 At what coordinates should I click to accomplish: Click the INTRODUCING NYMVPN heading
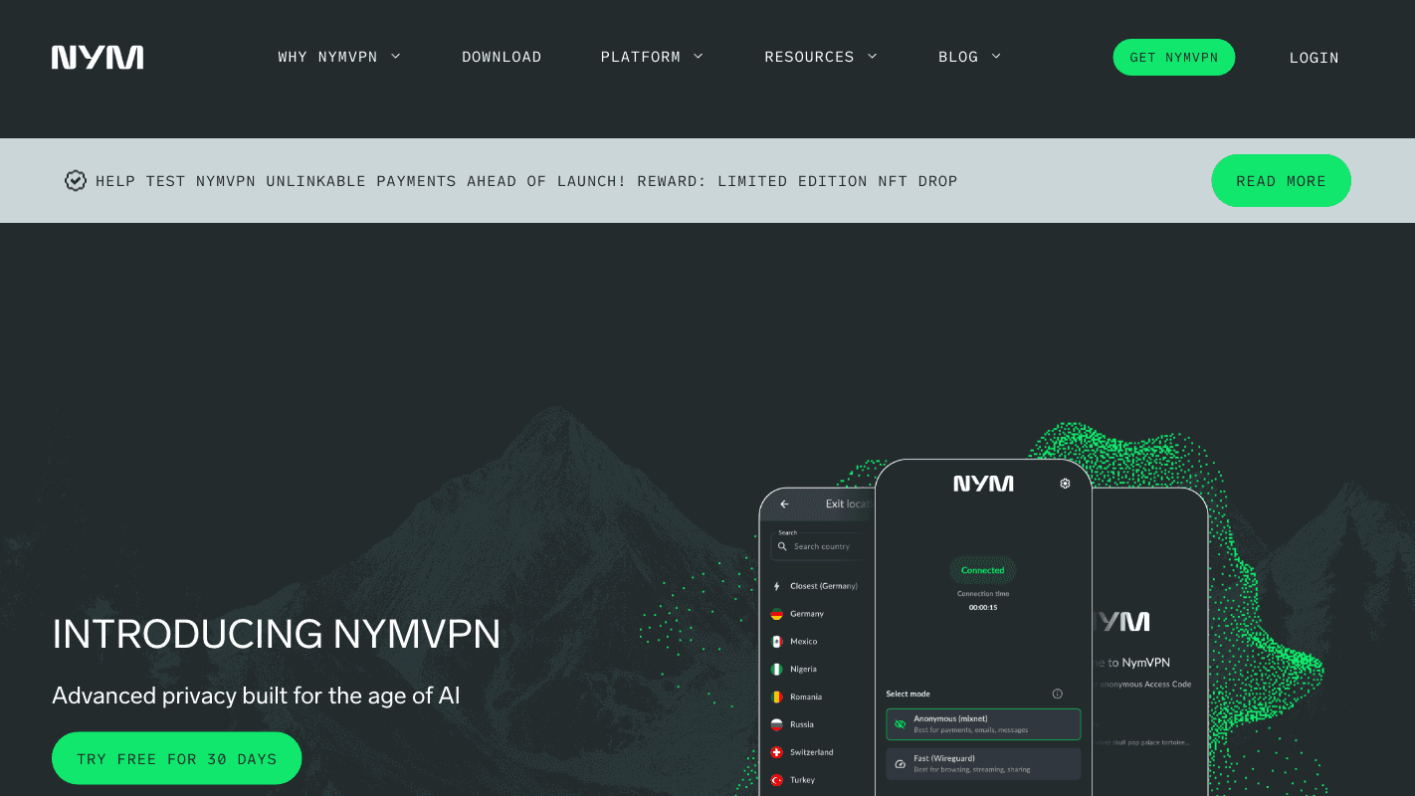click(277, 635)
